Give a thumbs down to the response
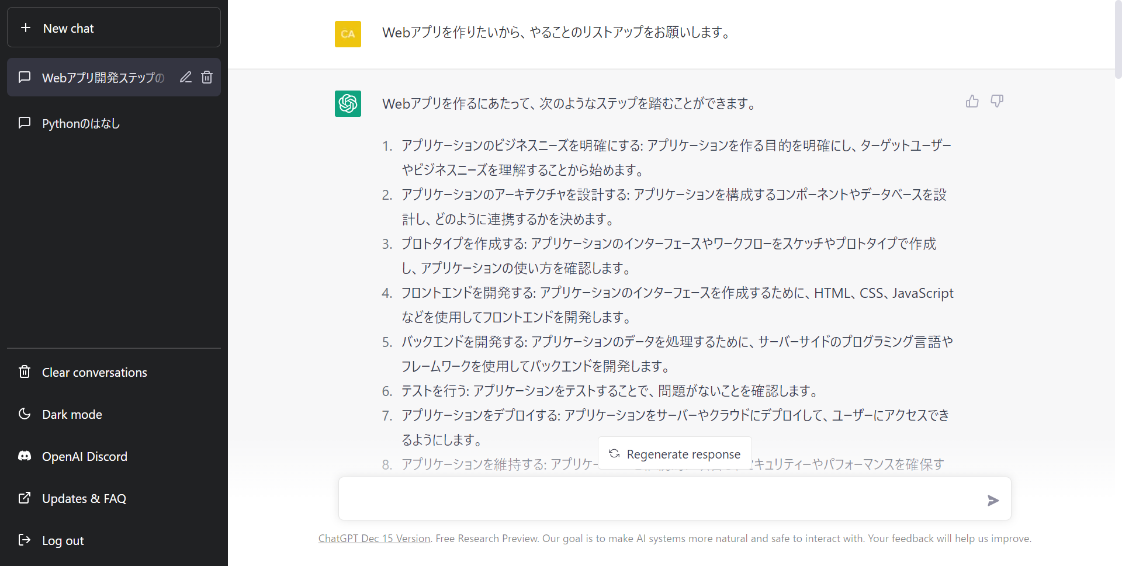The width and height of the screenshot is (1122, 566). (x=997, y=100)
